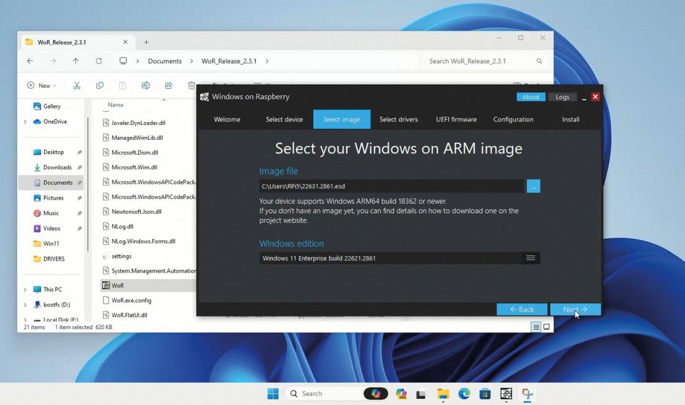685x405 pixels.
Task: Click the Delete trash icon in Explorer
Action: pyautogui.click(x=191, y=86)
